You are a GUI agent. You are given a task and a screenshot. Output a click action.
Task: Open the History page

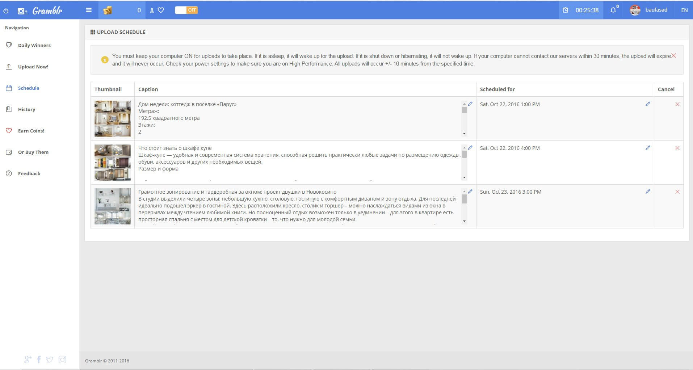click(x=26, y=109)
